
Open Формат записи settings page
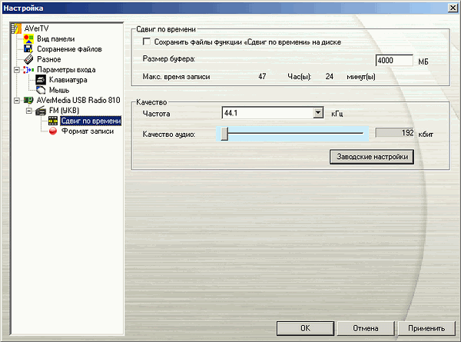[x=88, y=131]
